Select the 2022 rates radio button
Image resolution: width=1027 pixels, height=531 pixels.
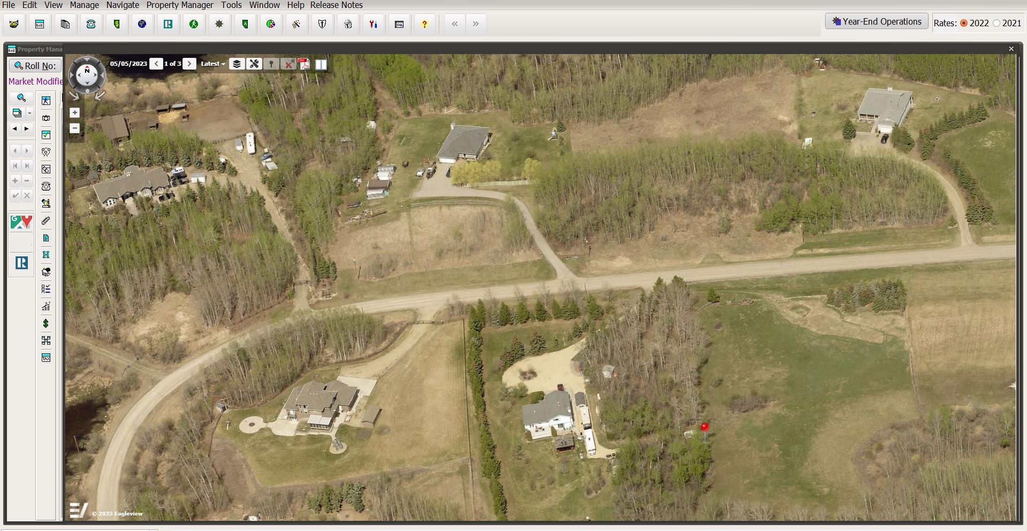pyautogui.click(x=962, y=23)
